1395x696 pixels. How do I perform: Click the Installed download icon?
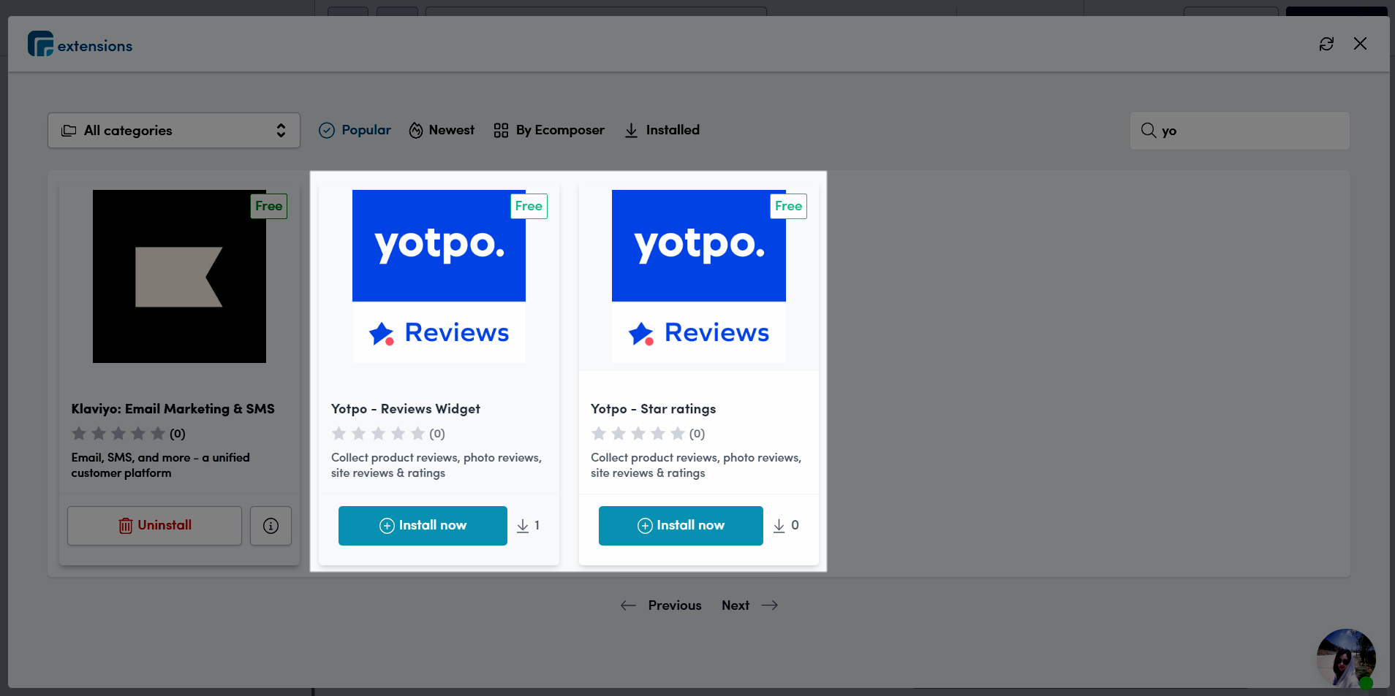631,130
